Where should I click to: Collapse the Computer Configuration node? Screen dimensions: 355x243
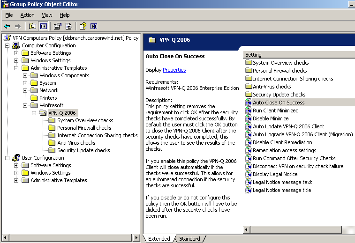7,45
